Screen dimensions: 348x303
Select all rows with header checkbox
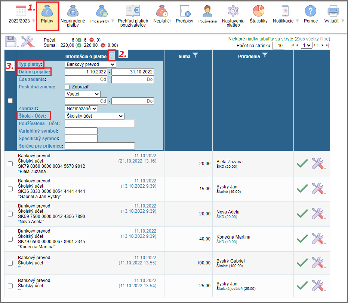click(10, 101)
